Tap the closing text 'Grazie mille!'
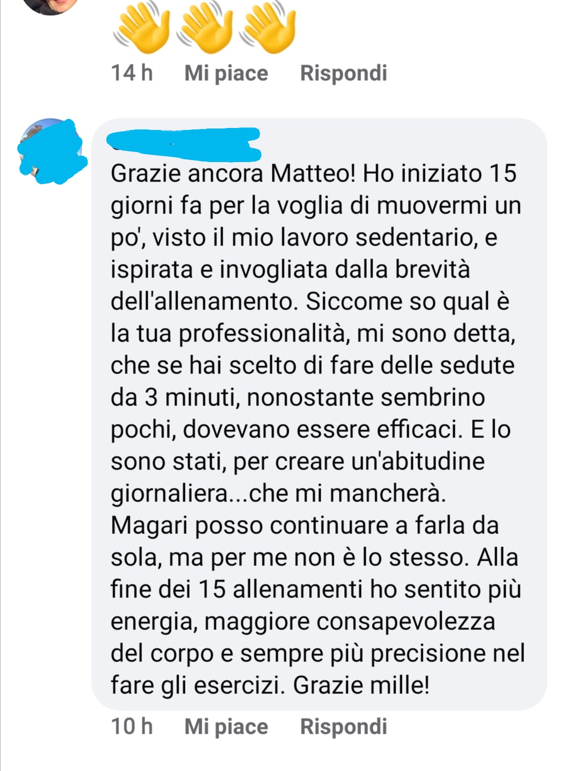The image size is (566, 771). [361, 685]
